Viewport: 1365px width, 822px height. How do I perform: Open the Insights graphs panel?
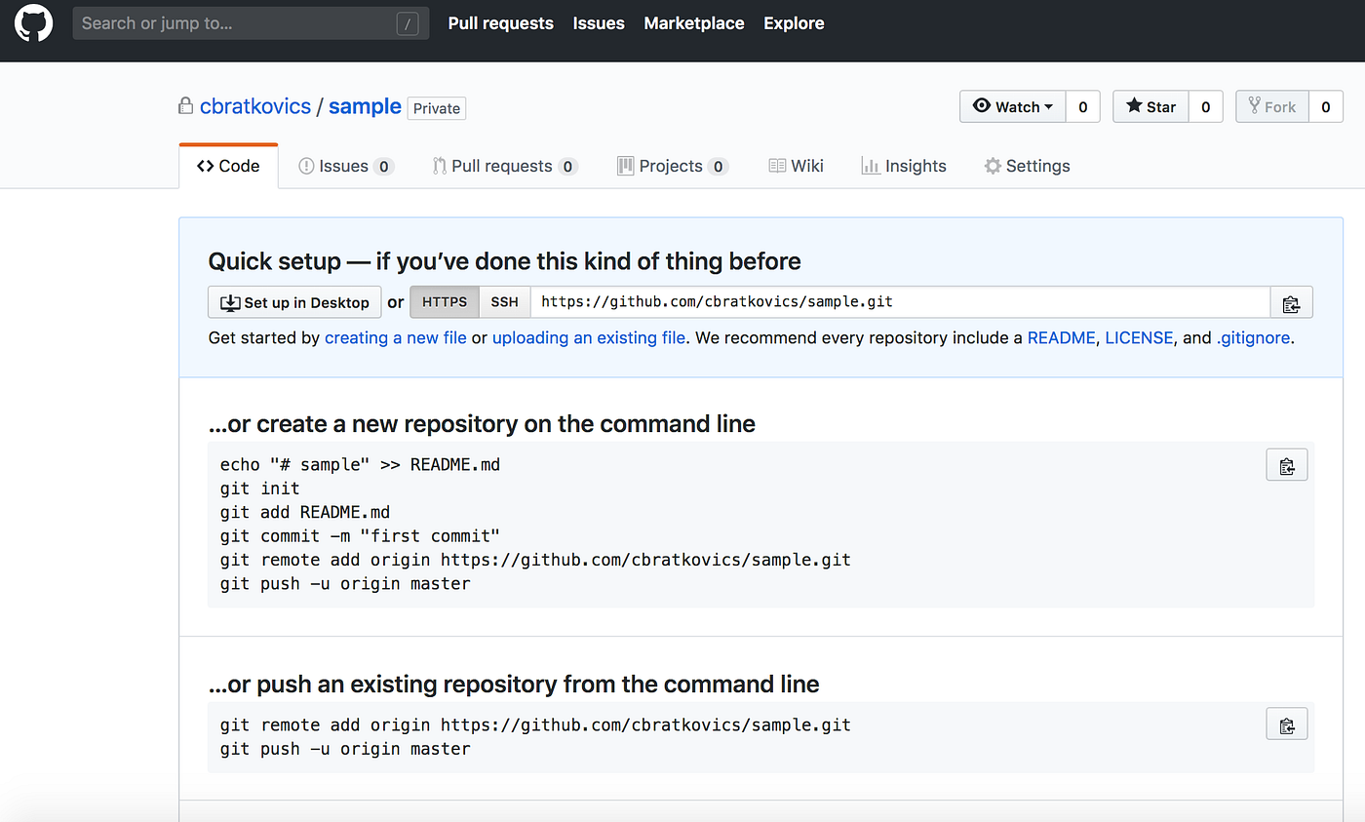(904, 166)
